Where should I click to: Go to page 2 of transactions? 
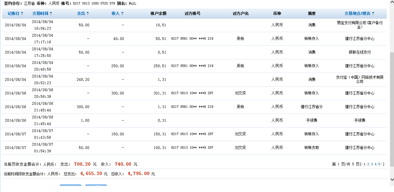click(x=368, y=164)
